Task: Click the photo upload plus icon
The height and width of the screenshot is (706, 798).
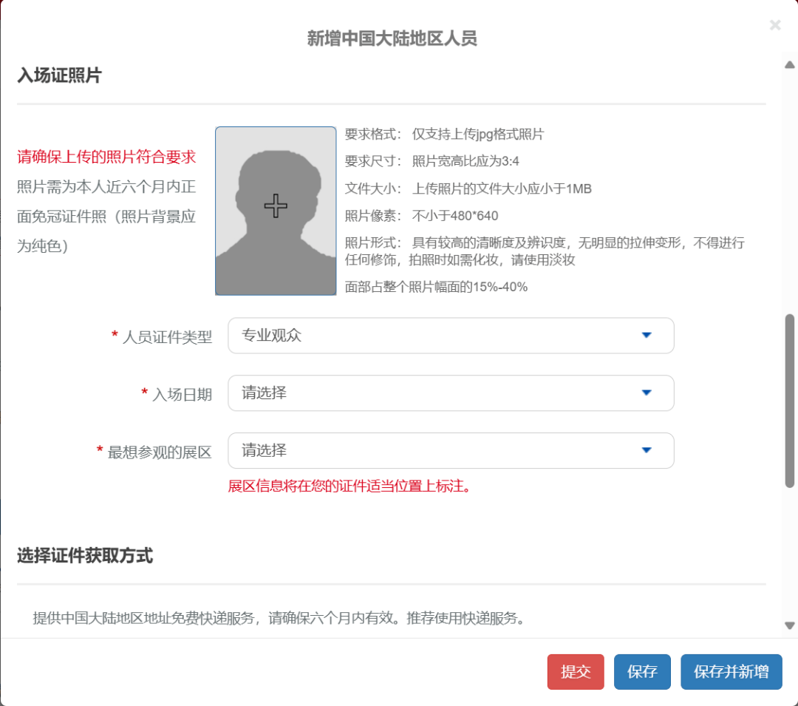Action: 276,207
